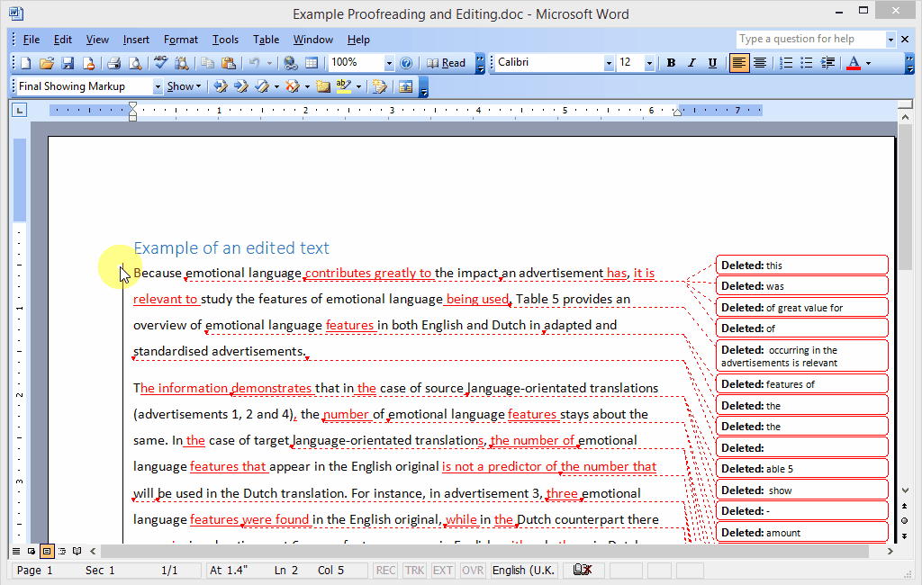Jump to the next tracked change
The height and width of the screenshot is (585, 922).
tap(240, 86)
